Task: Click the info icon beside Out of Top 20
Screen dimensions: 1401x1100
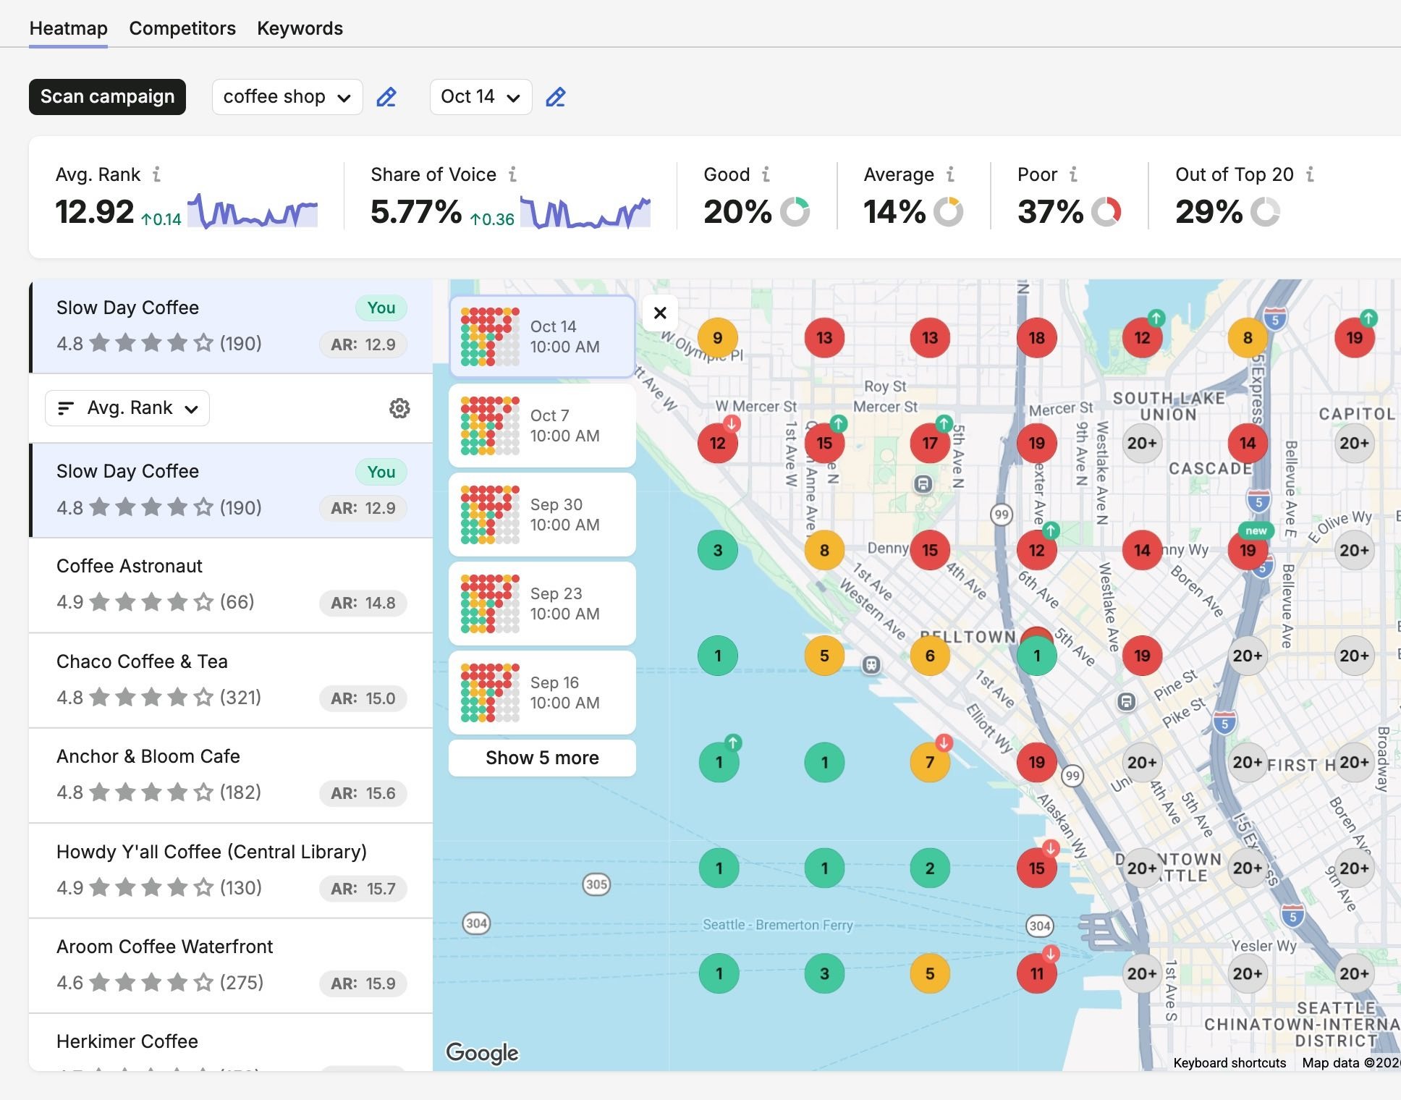Action: [1310, 174]
